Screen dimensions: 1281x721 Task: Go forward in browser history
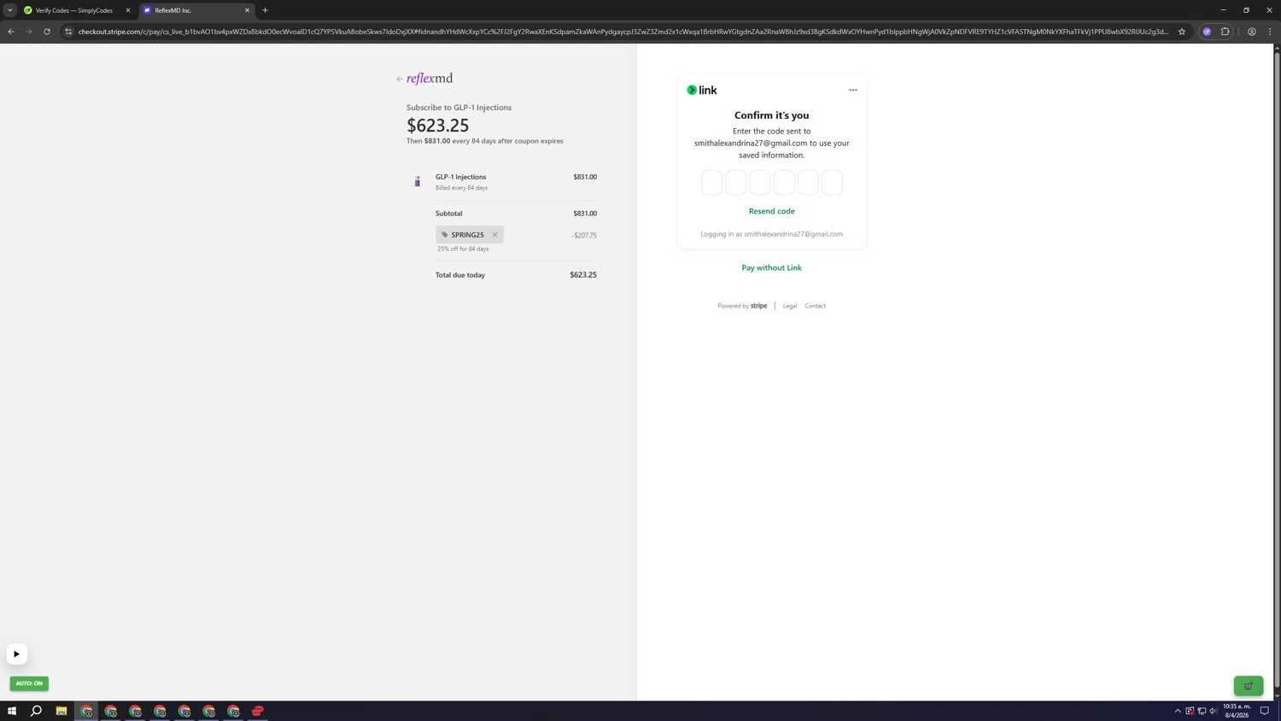point(29,32)
